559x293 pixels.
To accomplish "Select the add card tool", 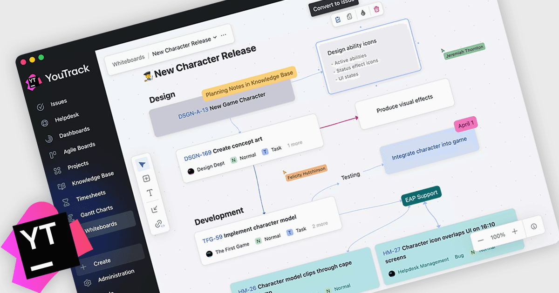I will click(146, 179).
